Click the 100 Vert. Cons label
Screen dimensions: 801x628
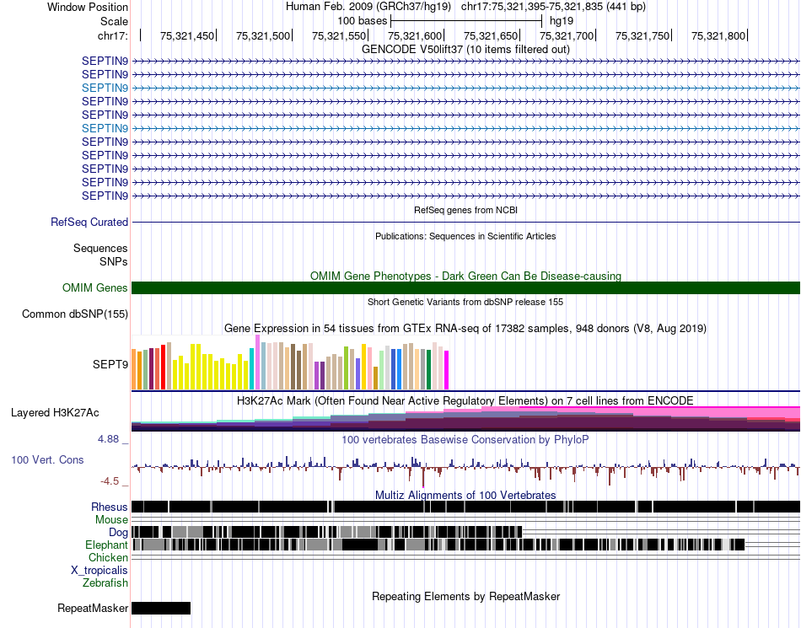(x=47, y=460)
